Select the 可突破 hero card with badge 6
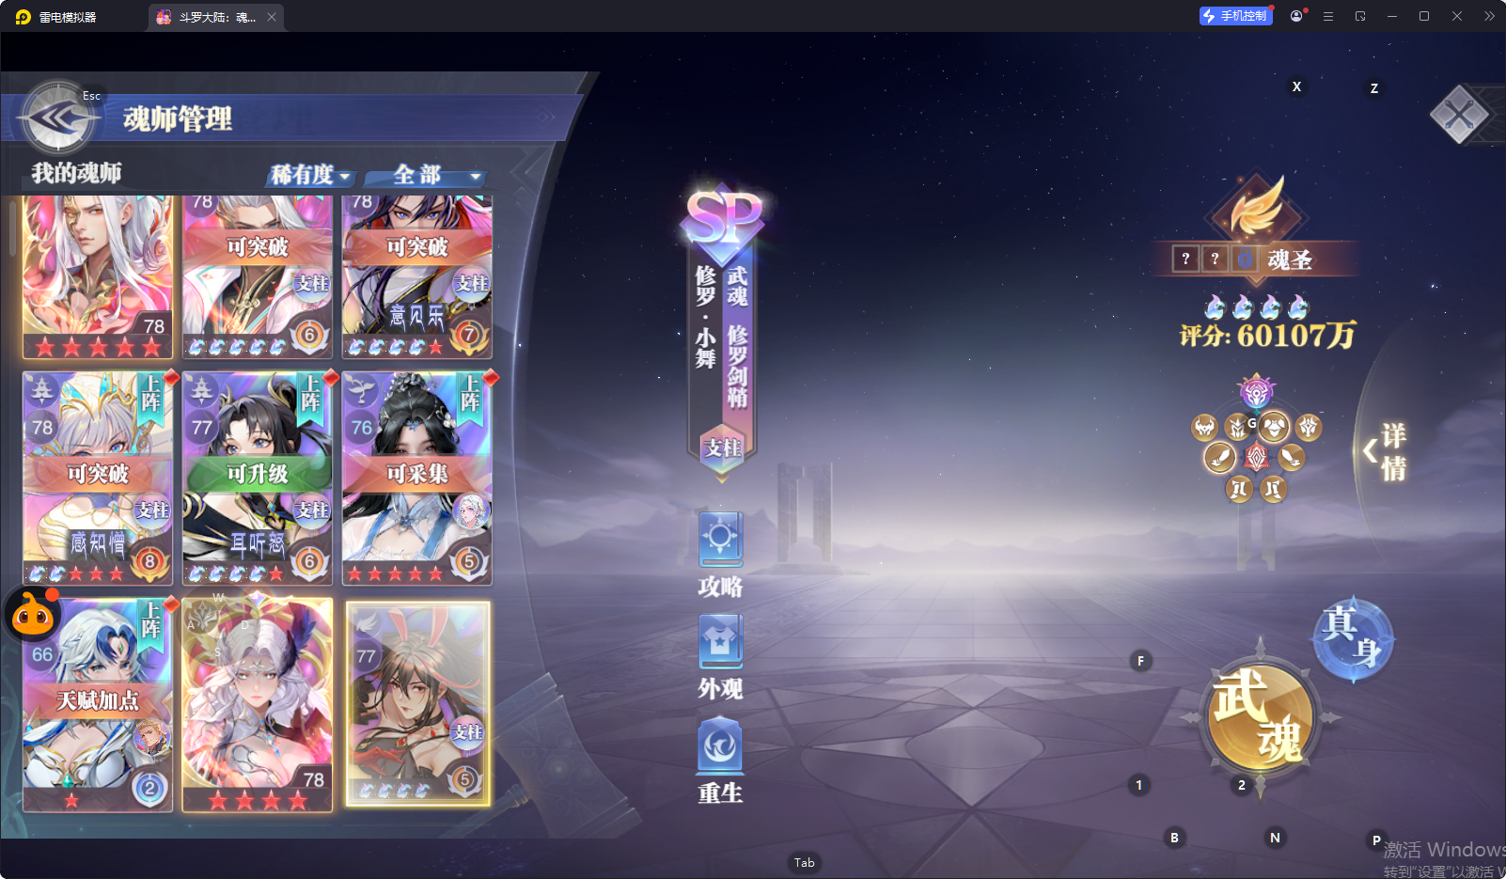Viewport: 1506px width, 879px height. (x=258, y=276)
